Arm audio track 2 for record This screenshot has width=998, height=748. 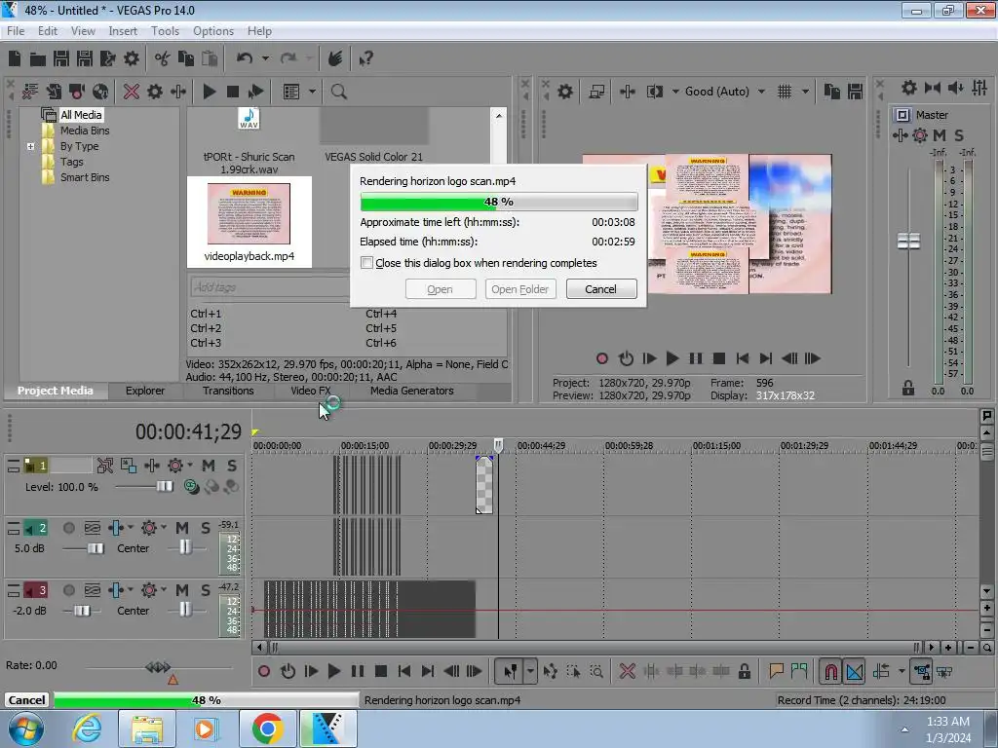(69, 528)
